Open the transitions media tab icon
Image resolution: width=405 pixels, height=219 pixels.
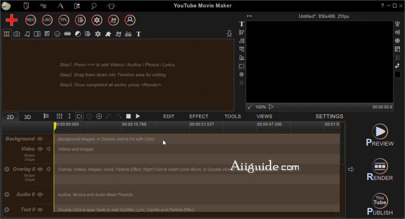point(37,34)
